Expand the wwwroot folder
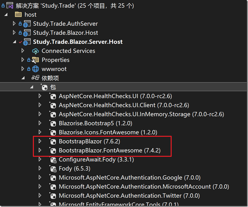 23,69
